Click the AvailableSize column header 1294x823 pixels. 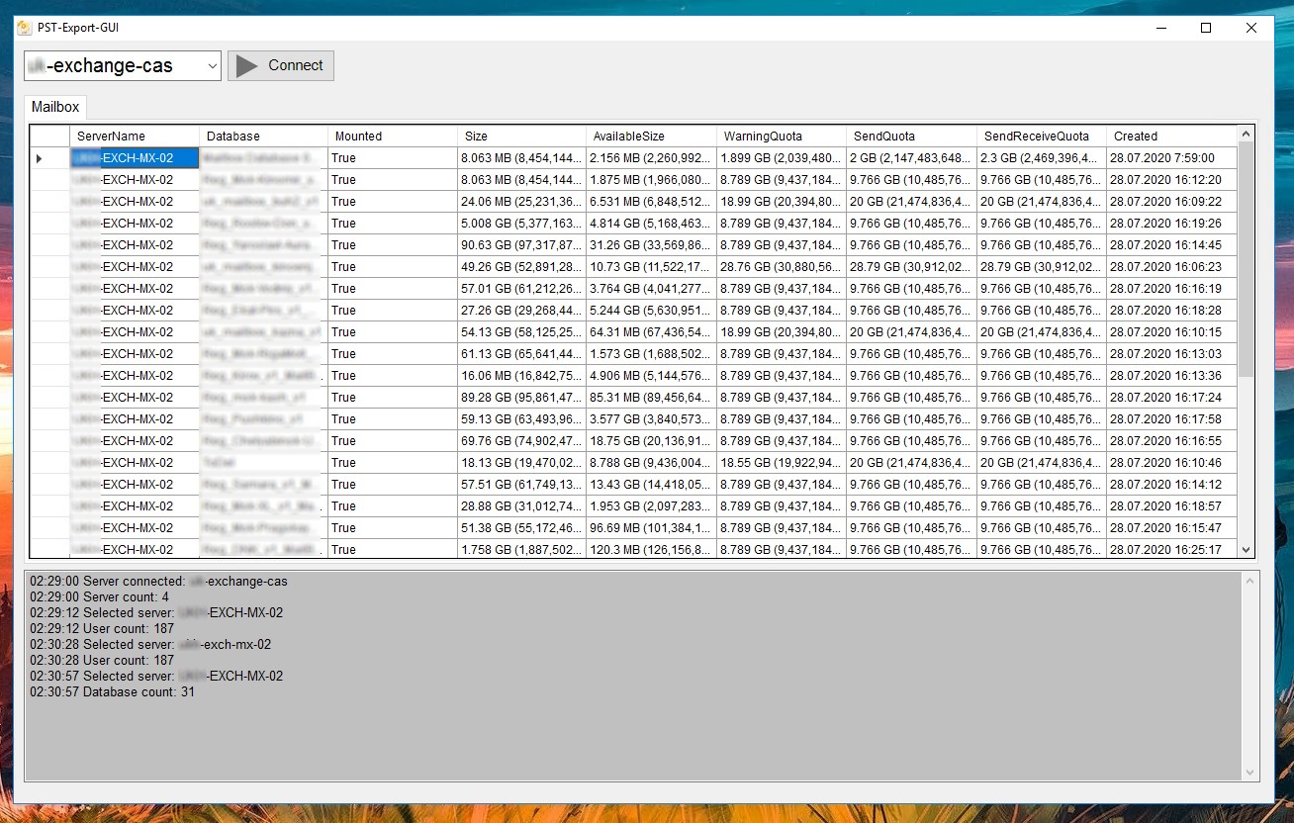pyautogui.click(x=652, y=137)
